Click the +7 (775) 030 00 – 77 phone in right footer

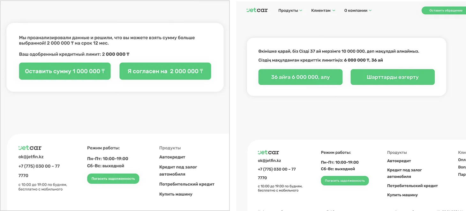tap(277, 169)
